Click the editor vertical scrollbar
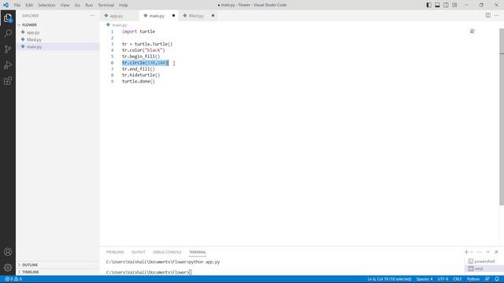The height and width of the screenshot is (283, 504). coord(502,117)
